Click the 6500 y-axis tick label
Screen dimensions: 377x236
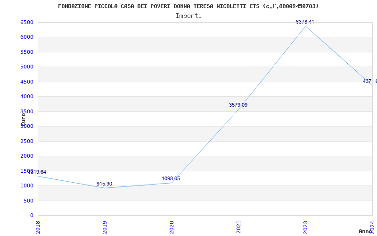pos(27,22)
